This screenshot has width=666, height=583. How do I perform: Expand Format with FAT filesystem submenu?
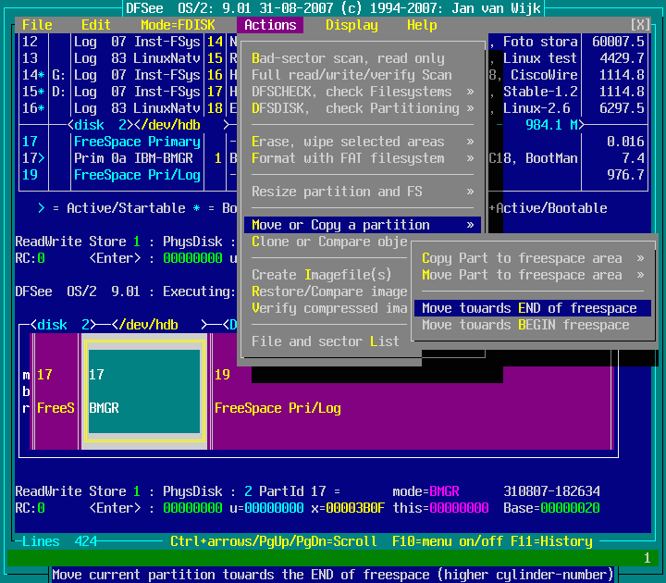point(361,158)
